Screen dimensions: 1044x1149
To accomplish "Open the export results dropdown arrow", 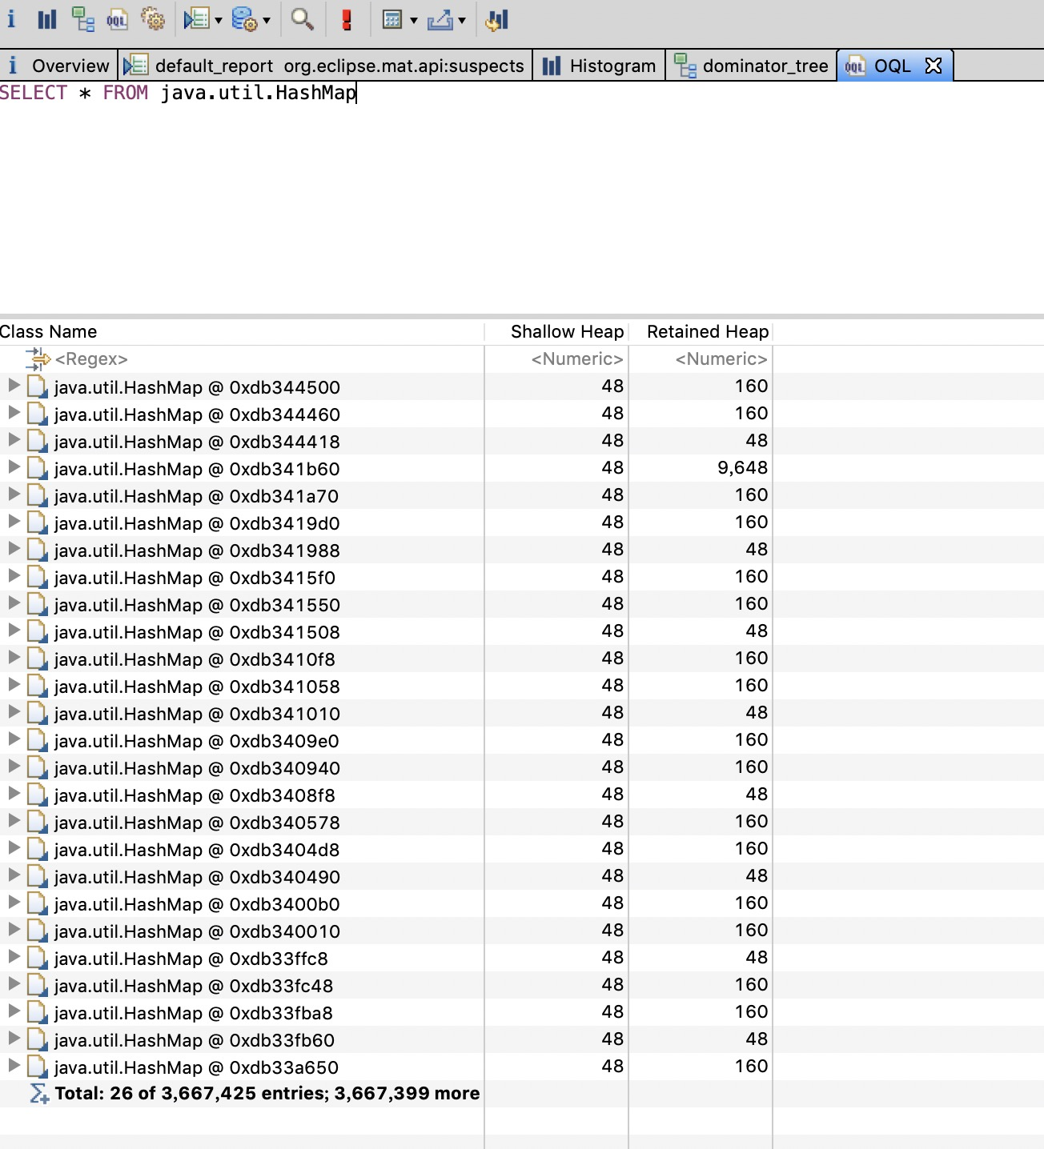I will [462, 21].
